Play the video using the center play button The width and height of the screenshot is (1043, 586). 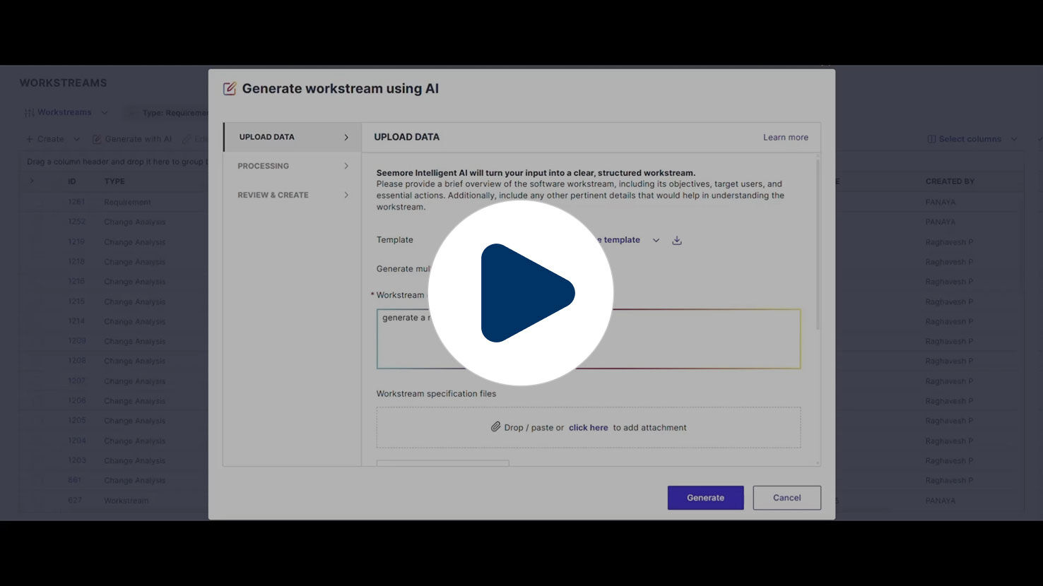[x=521, y=292]
